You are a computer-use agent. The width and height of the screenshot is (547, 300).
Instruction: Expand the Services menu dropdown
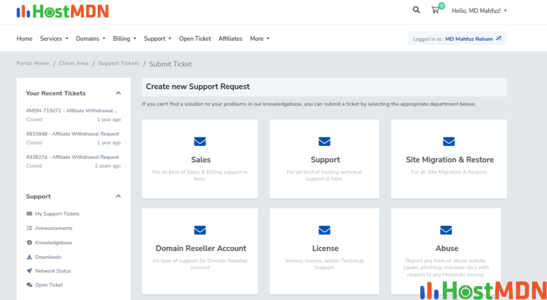pyautogui.click(x=54, y=39)
